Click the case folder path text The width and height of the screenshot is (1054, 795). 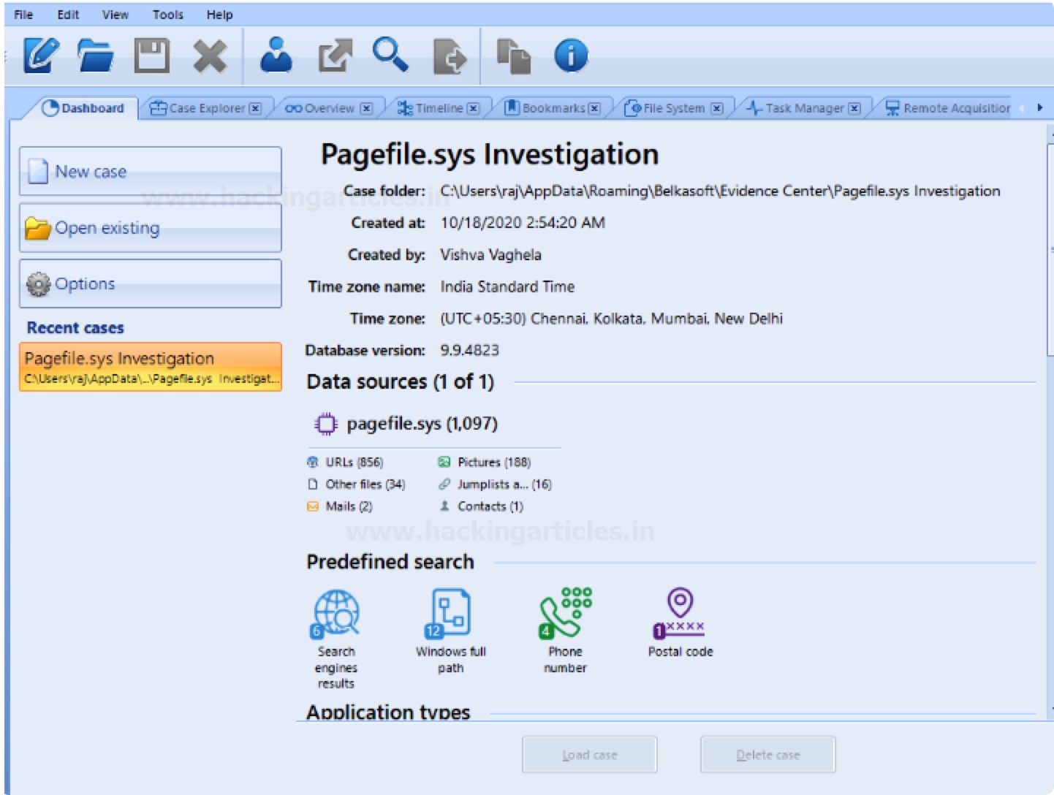tap(720, 191)
